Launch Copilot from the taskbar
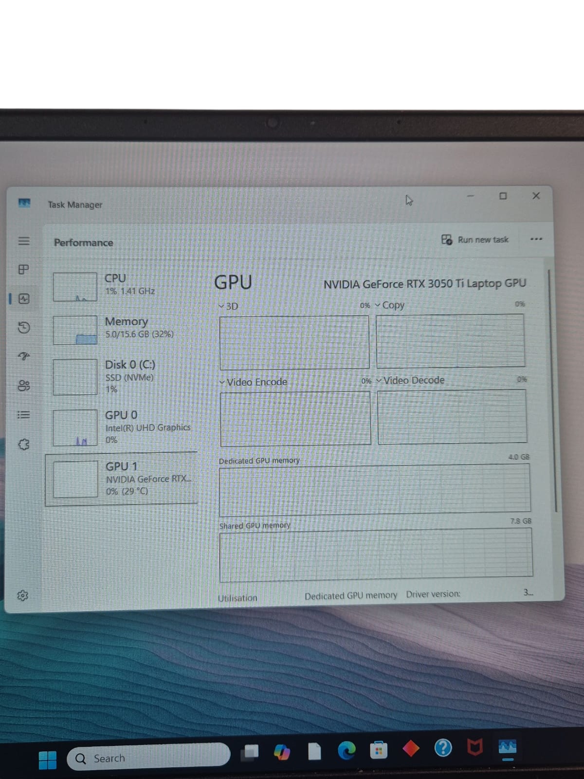 point(282,752)
